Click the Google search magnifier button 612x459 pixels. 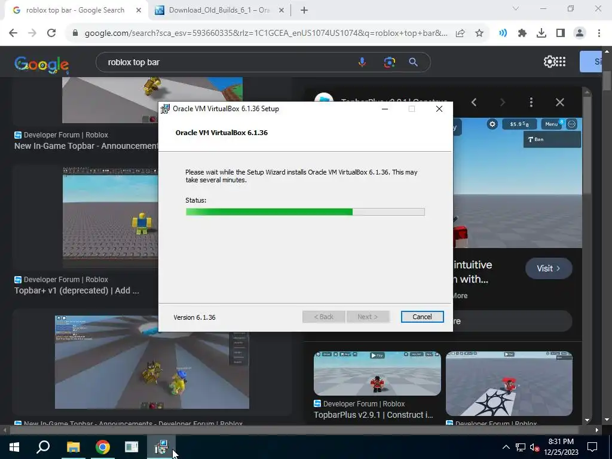[414, 62]
